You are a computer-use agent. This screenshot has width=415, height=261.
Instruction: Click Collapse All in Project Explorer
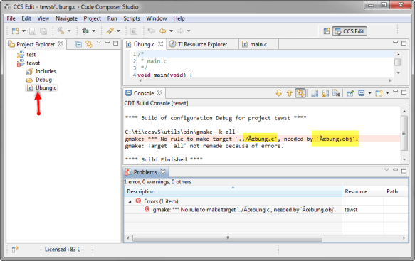tap(78, 44)
